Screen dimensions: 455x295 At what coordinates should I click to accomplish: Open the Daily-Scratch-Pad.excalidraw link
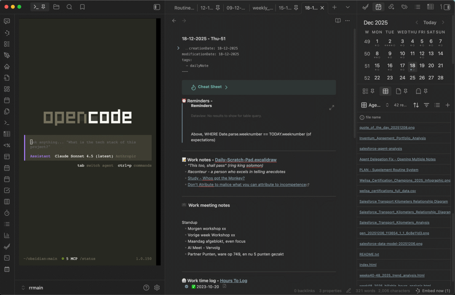(x=246, y=159)
